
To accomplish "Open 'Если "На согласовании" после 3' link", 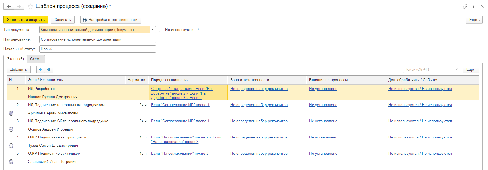I will [x=180, y=153].
